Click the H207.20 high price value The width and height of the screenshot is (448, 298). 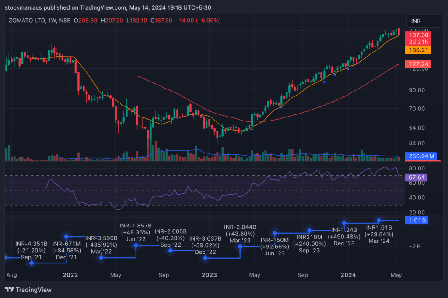[112, 21]
